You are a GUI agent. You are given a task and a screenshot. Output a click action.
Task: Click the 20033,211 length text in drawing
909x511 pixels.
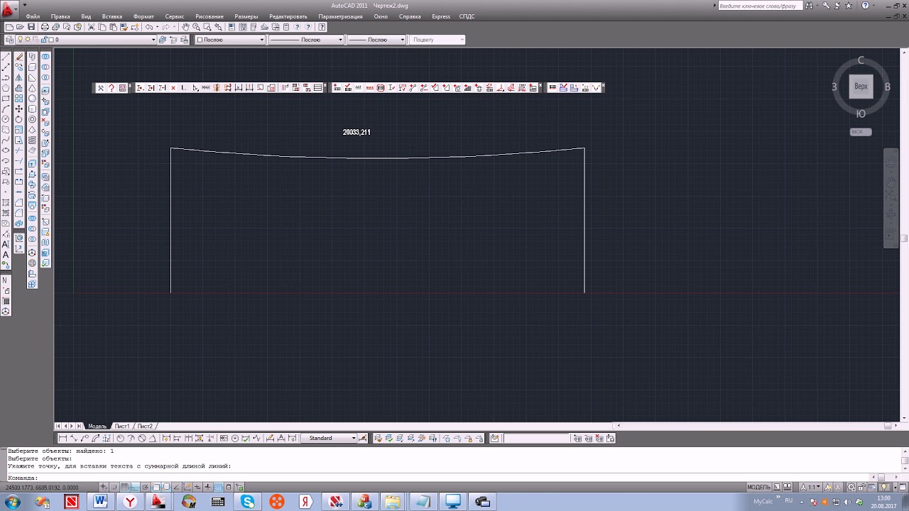356,132
